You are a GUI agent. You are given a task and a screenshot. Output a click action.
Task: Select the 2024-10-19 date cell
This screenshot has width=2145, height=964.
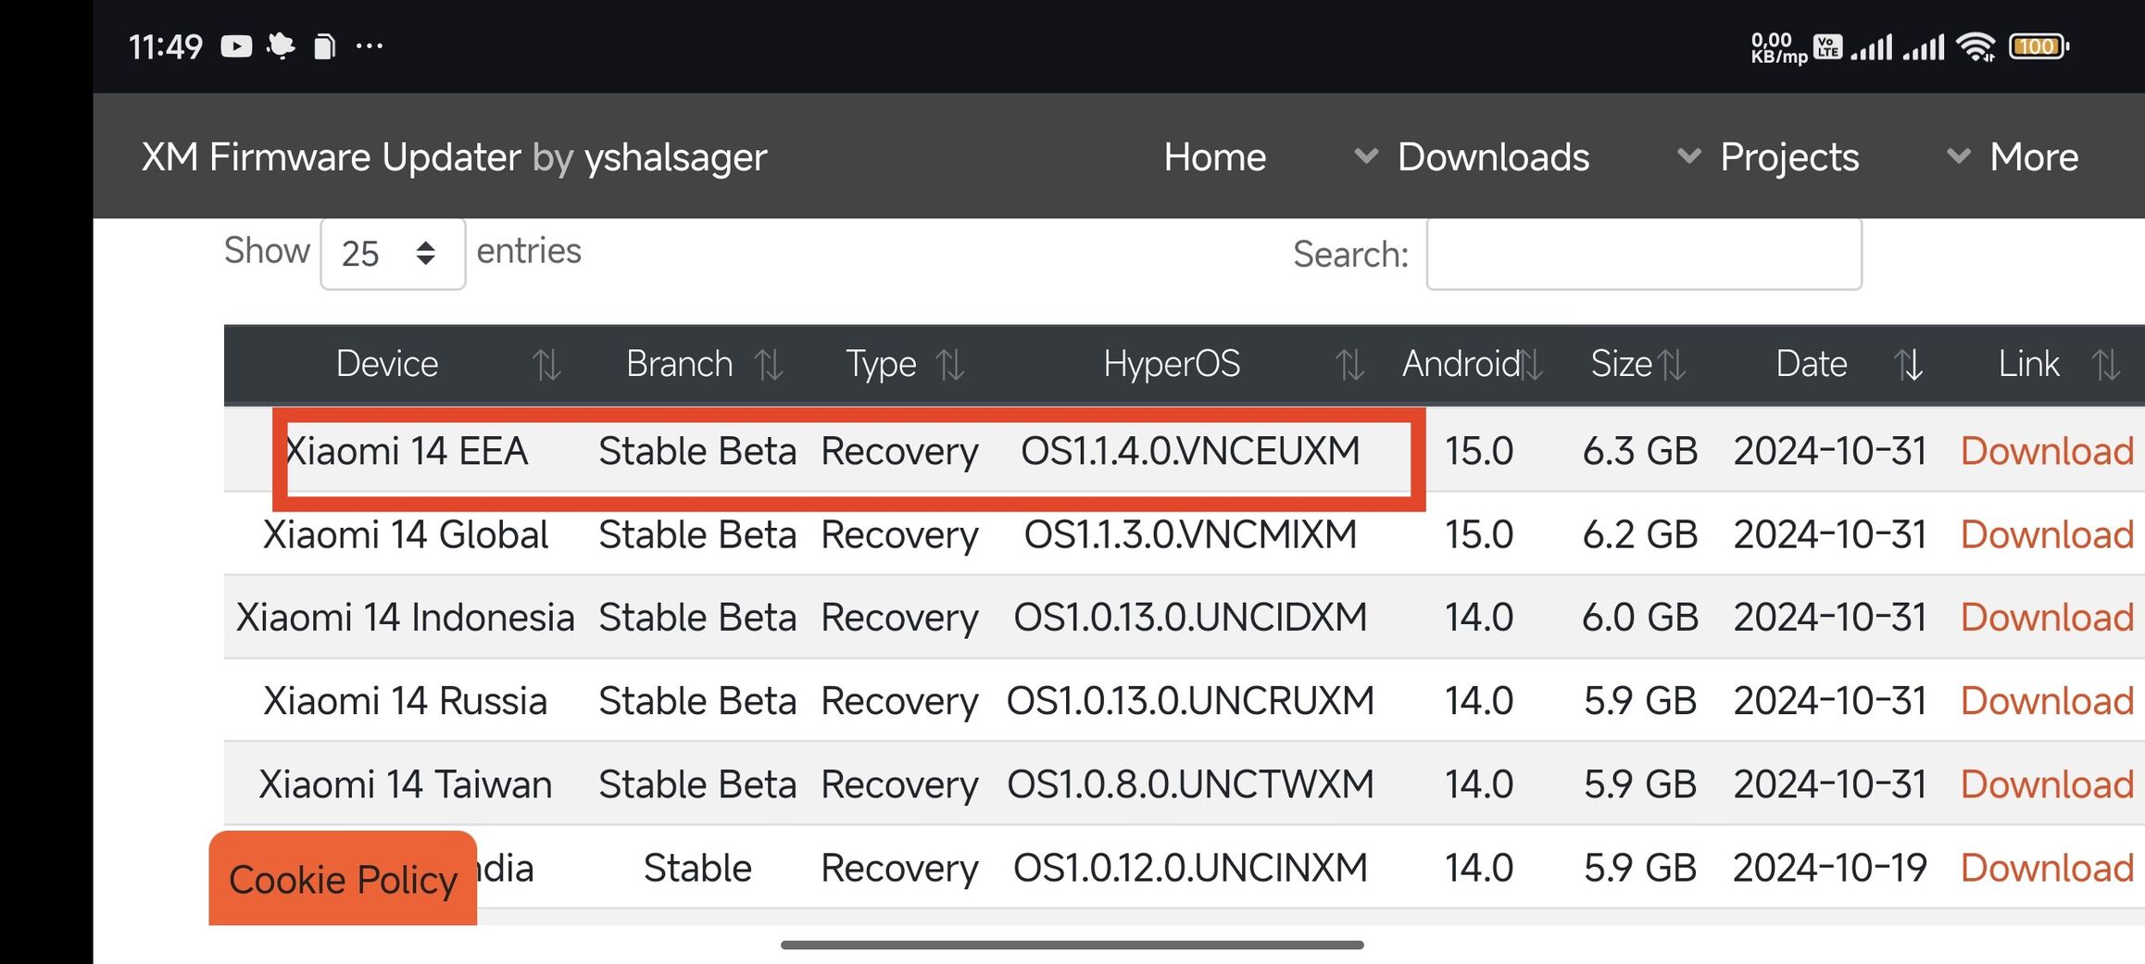click(1830, 868)
